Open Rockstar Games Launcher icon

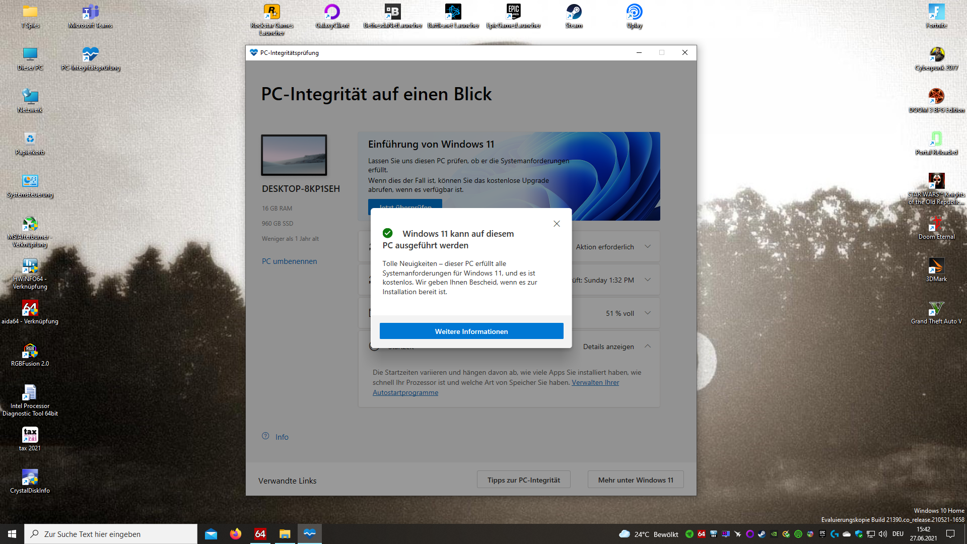point(271,13)
